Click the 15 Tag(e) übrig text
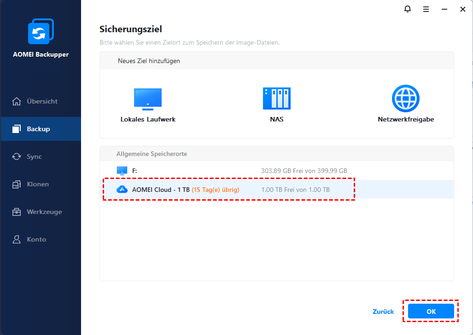 (216, 190)
